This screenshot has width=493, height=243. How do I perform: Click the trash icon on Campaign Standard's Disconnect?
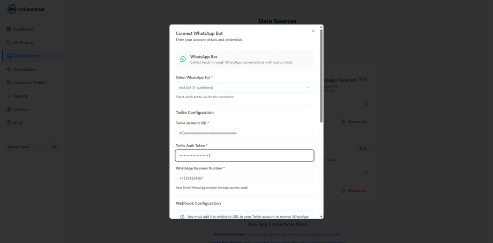(x=343, y=122)
